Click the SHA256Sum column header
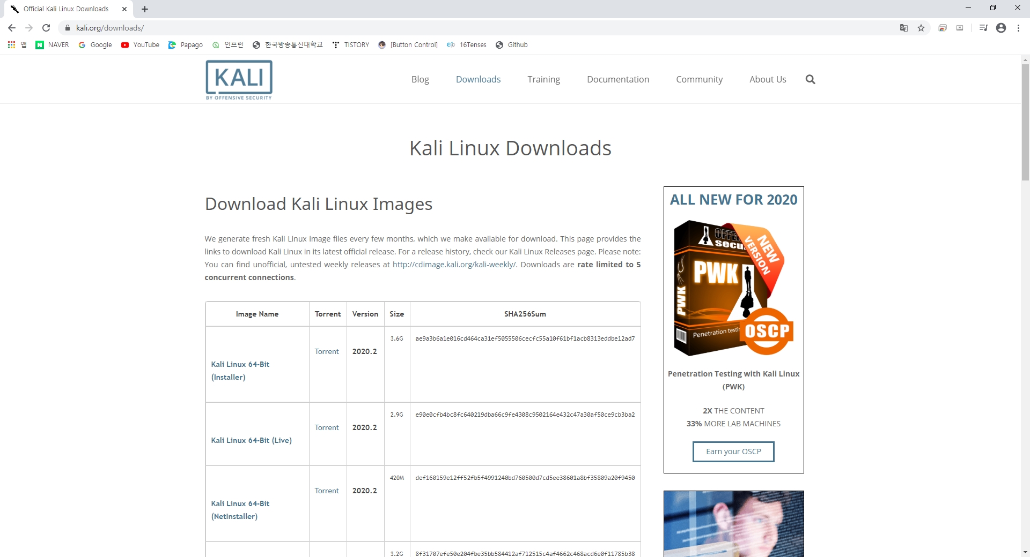The image size is (1030, 557). pos(525,314)
